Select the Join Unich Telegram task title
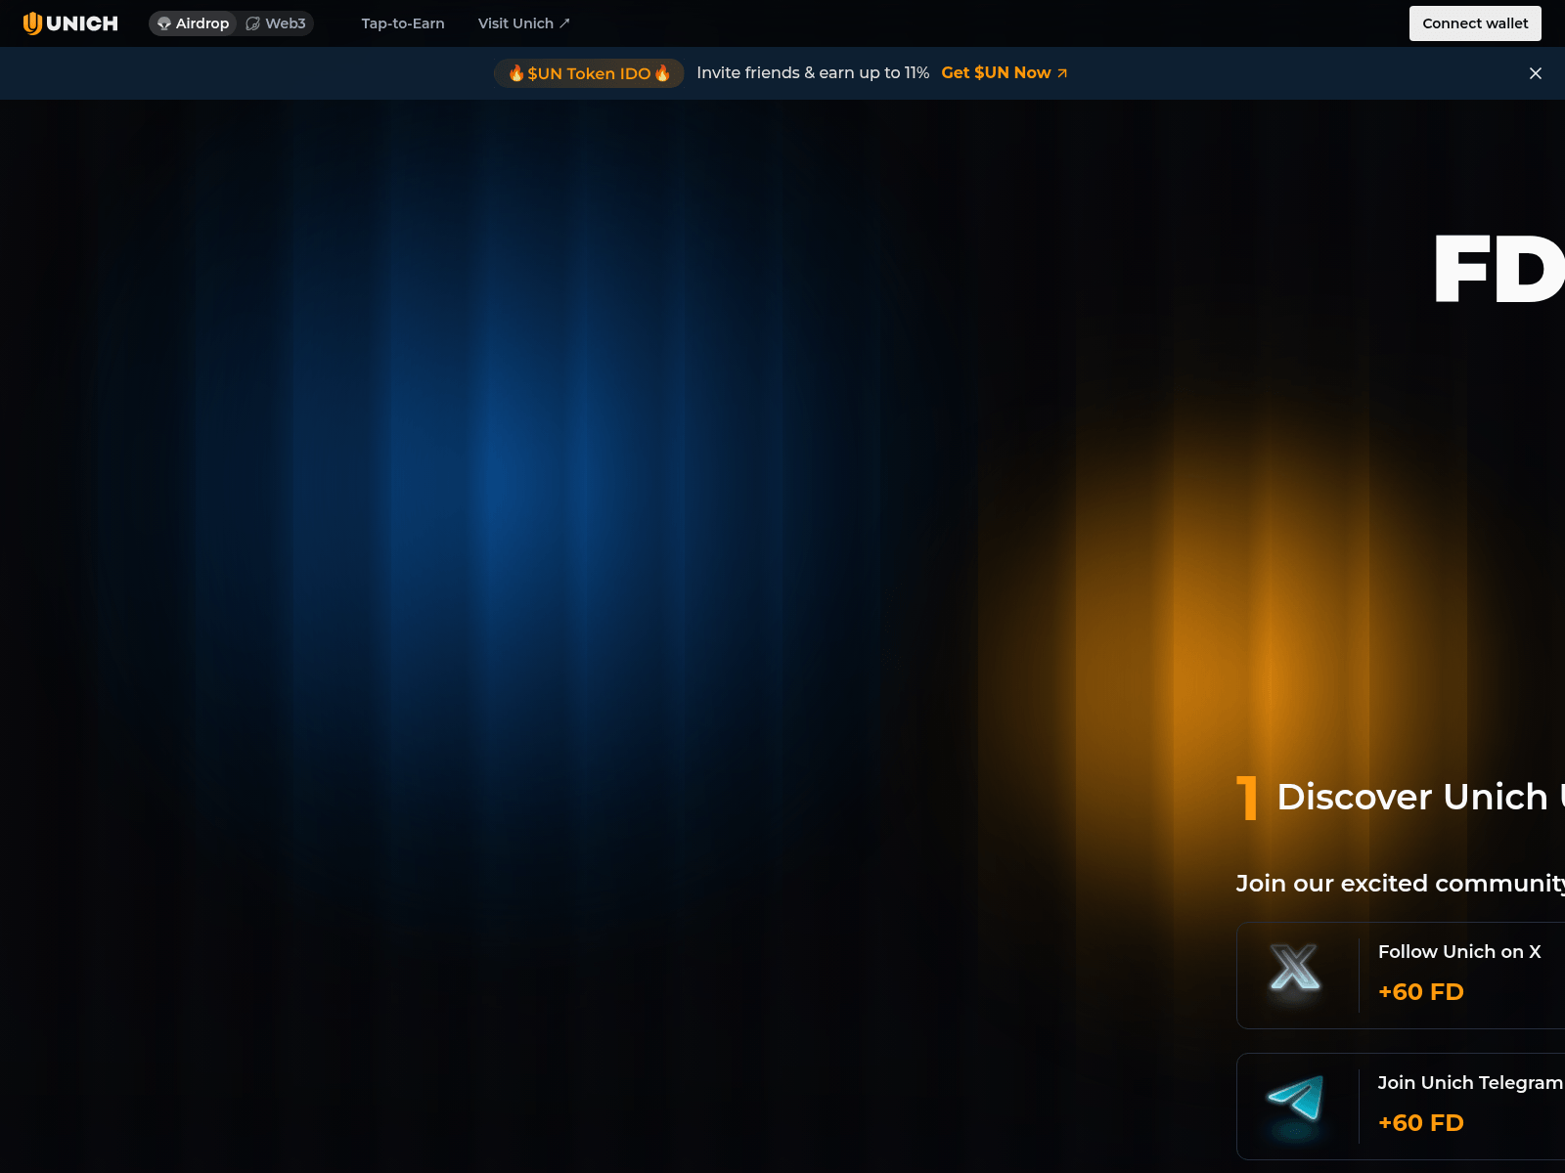Image resolution: width=1565 pixels, height=1173 pixels. tap(1469, 1083)
